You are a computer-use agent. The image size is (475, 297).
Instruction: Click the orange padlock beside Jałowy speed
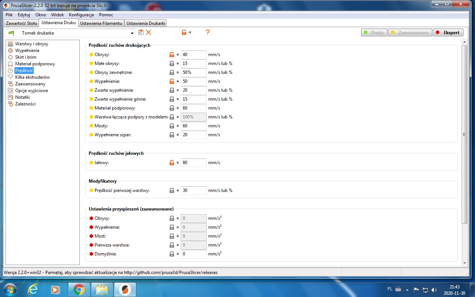point(171,163)
